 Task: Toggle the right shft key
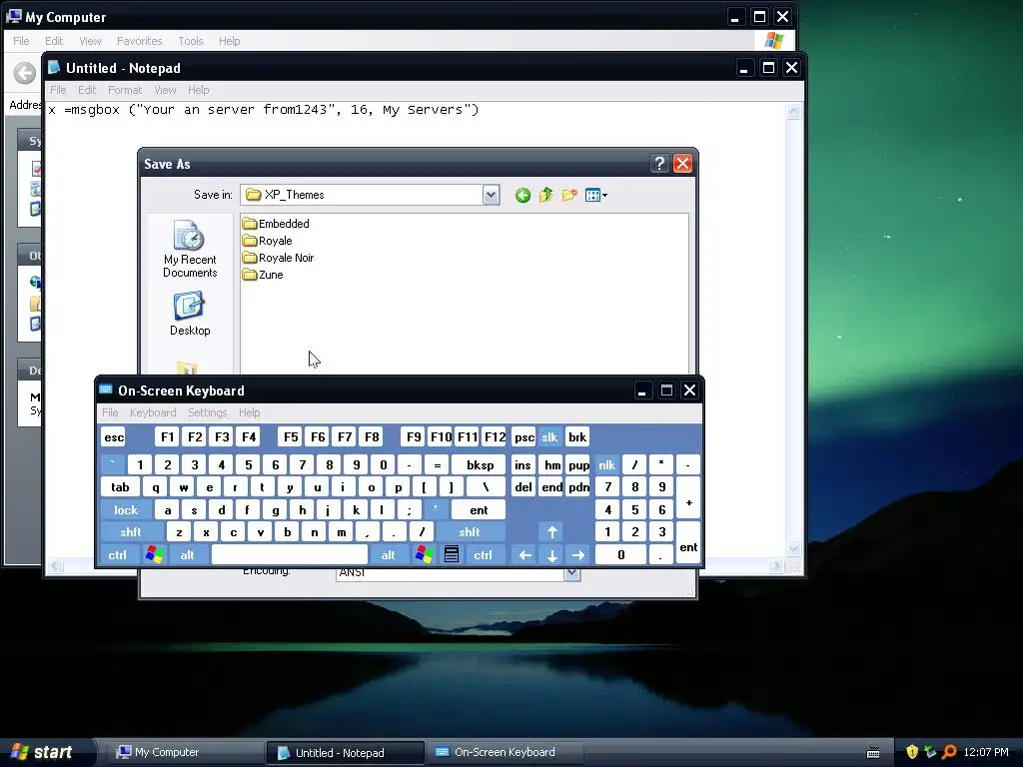470,532
